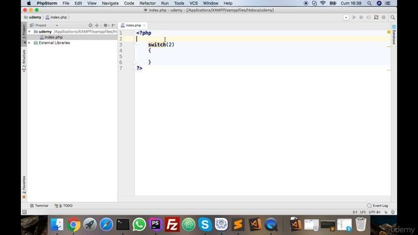This screenshot has height=235, width=418.
Task: Open run configuration dropdown
Action: coord(346,18)
